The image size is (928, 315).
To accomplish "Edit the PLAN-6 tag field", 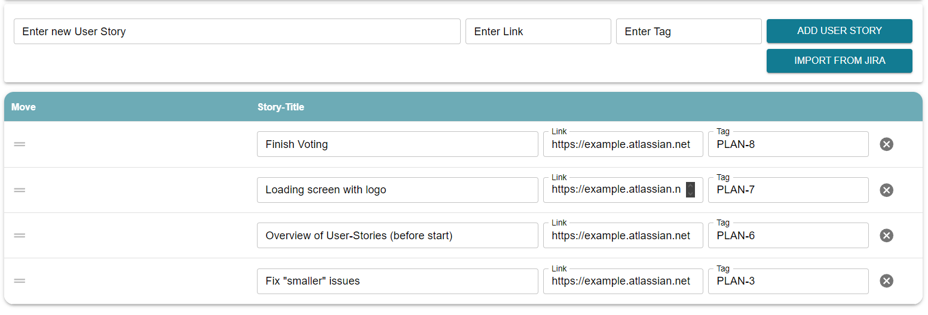I will coord(788,236).
